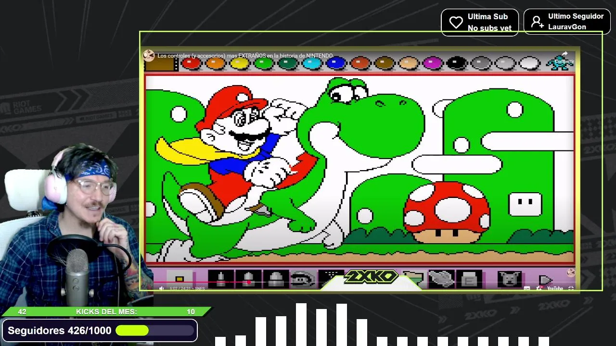The image size is (616, 346).
Task: Click the KICKS DEL MES label
Action: click(x=106, y=312)
